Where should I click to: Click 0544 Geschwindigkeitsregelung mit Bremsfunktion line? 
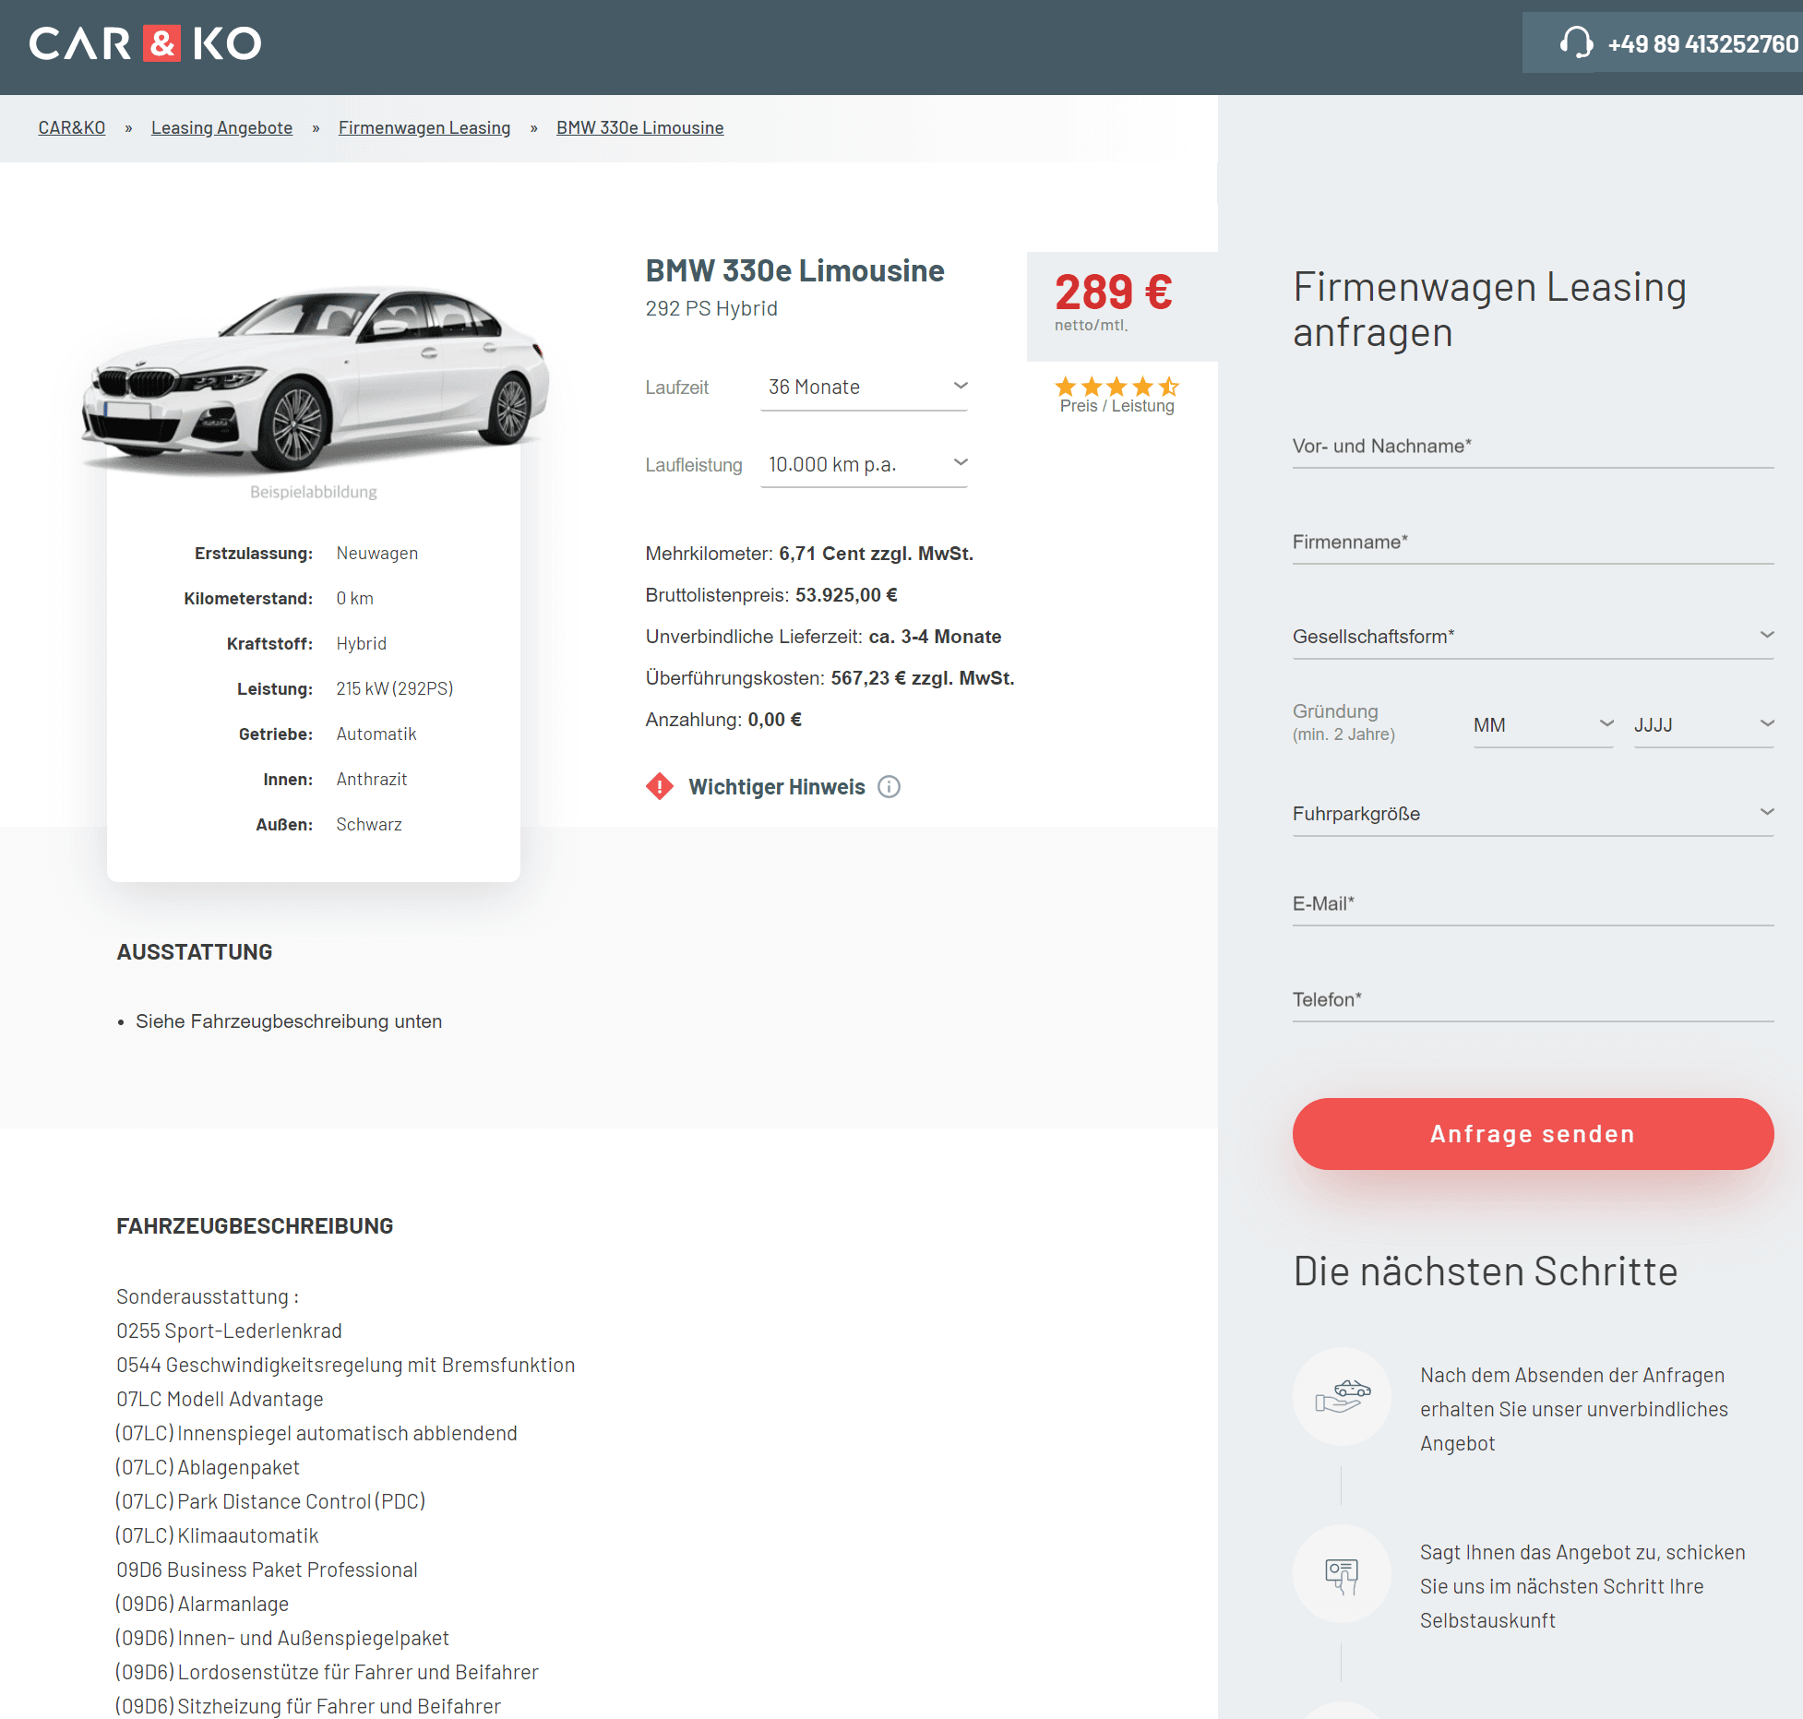(345, 1366)
